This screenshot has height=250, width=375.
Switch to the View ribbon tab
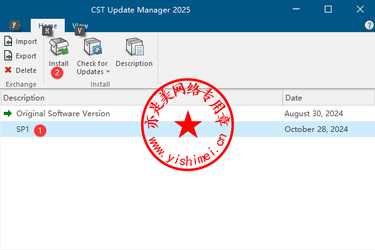(80, 25)
